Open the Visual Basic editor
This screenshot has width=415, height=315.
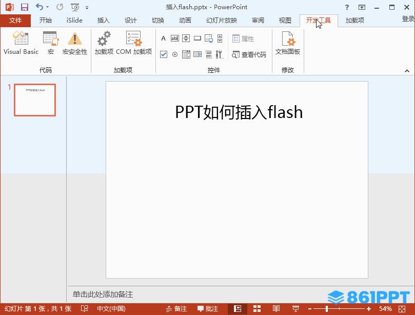21,43
